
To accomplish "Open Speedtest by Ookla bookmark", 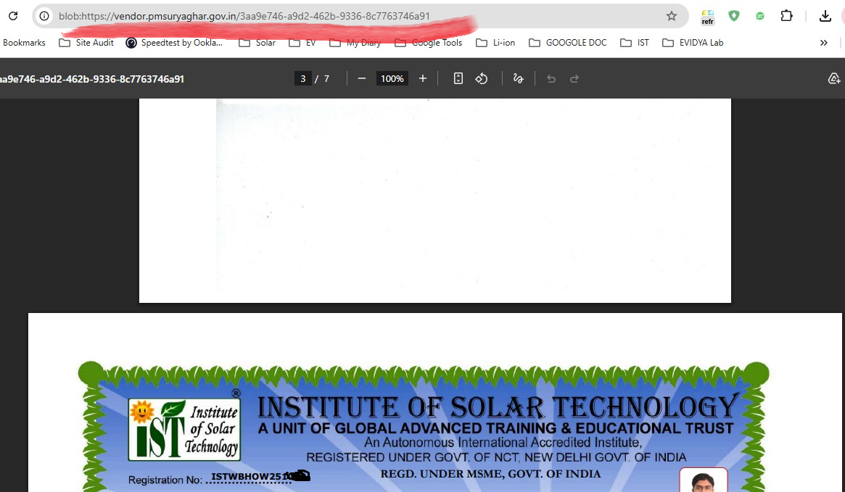I will point(174,43).
